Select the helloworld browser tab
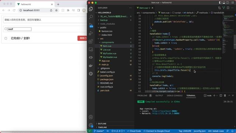The height and width of the screenshot is (133, 236). tap(35, 4)
